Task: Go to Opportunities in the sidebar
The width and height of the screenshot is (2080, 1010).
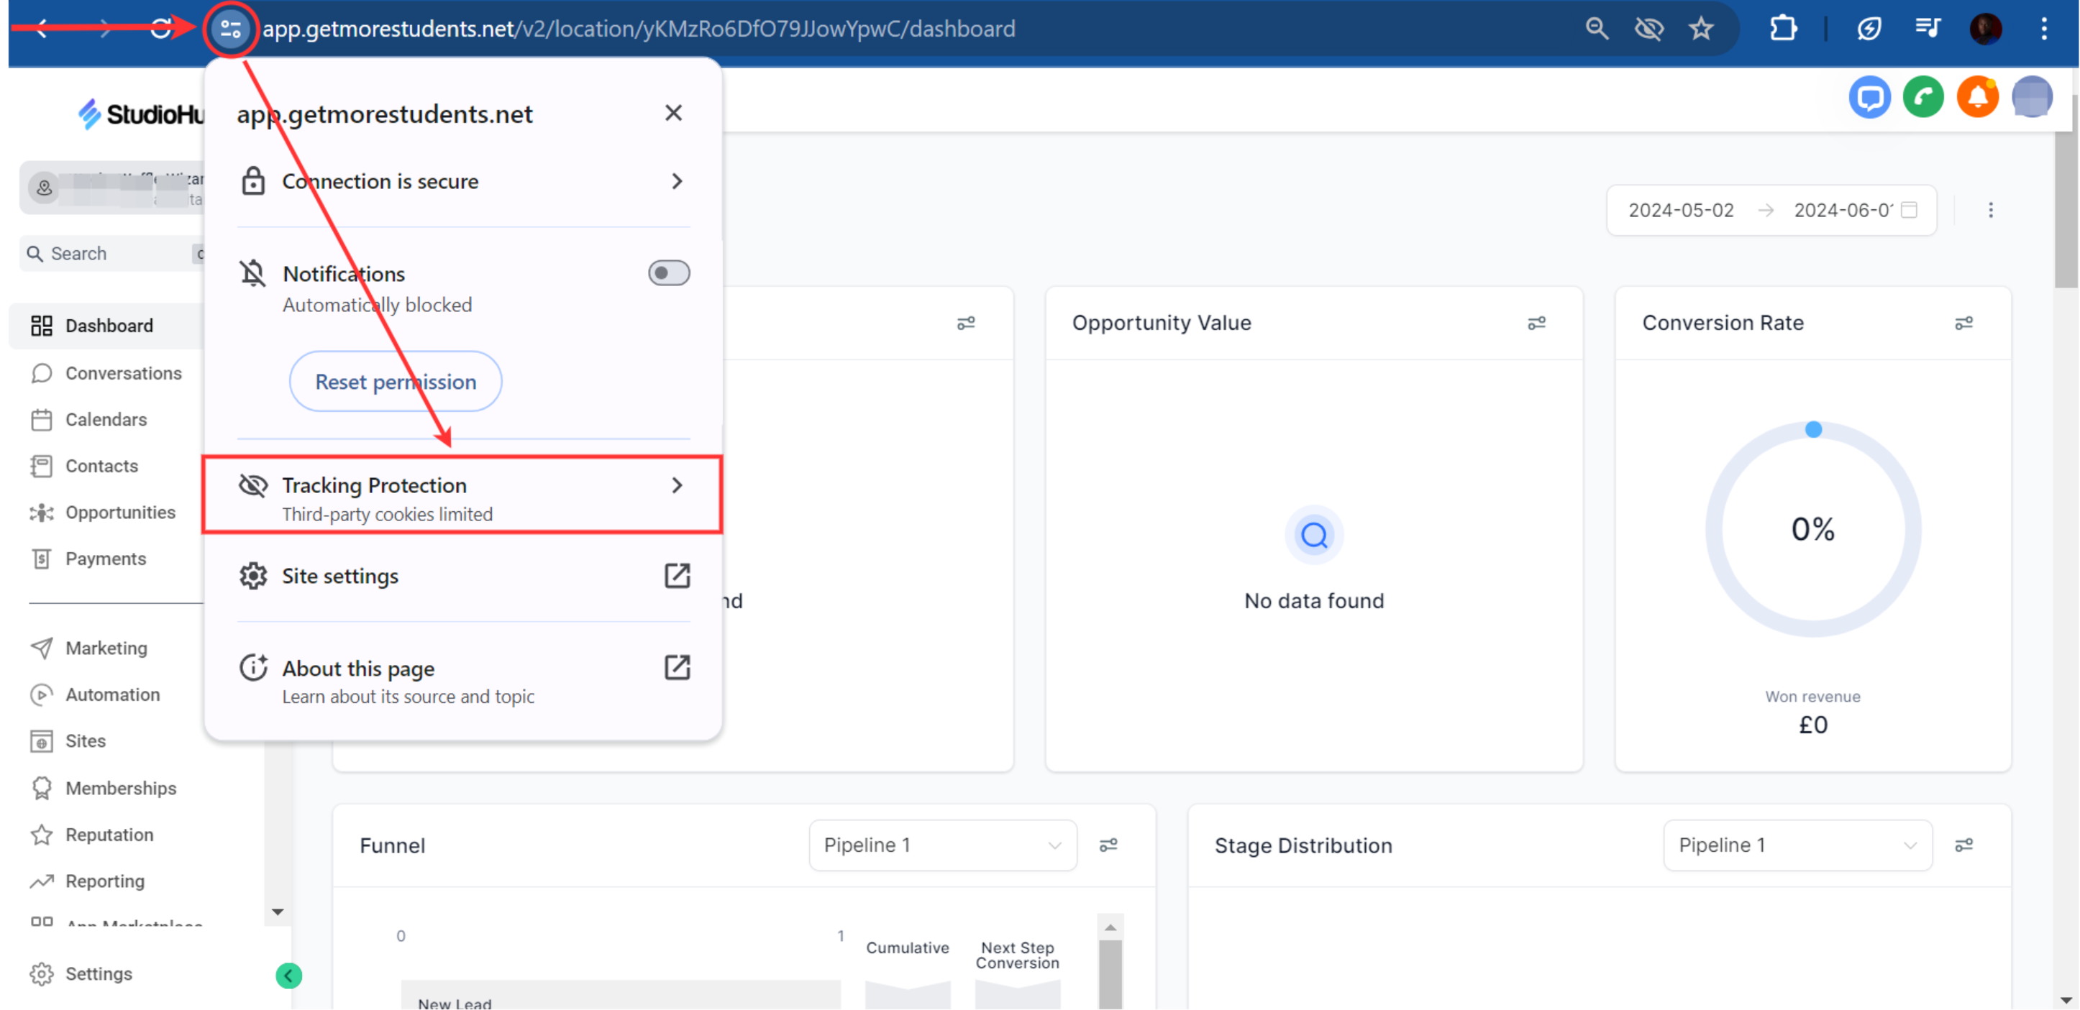Action: 119,512
